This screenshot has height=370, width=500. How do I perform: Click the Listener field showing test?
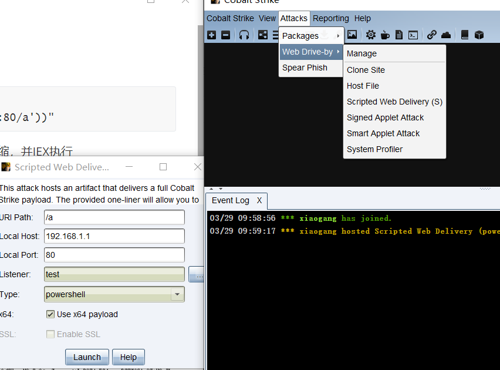(114, 274)
